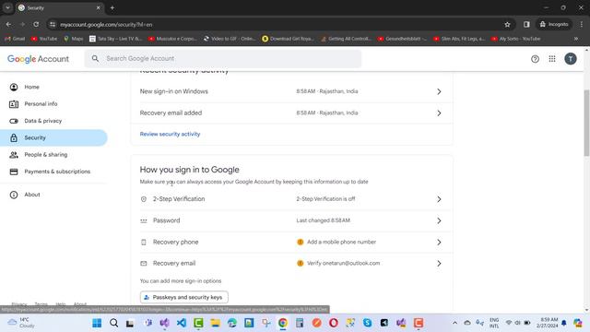
Task: Click the page vertical scrollbar thumb
Action: [586, 123]
